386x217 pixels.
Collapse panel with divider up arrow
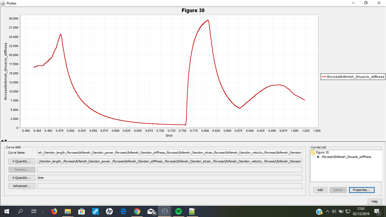(x=2, y=140)
